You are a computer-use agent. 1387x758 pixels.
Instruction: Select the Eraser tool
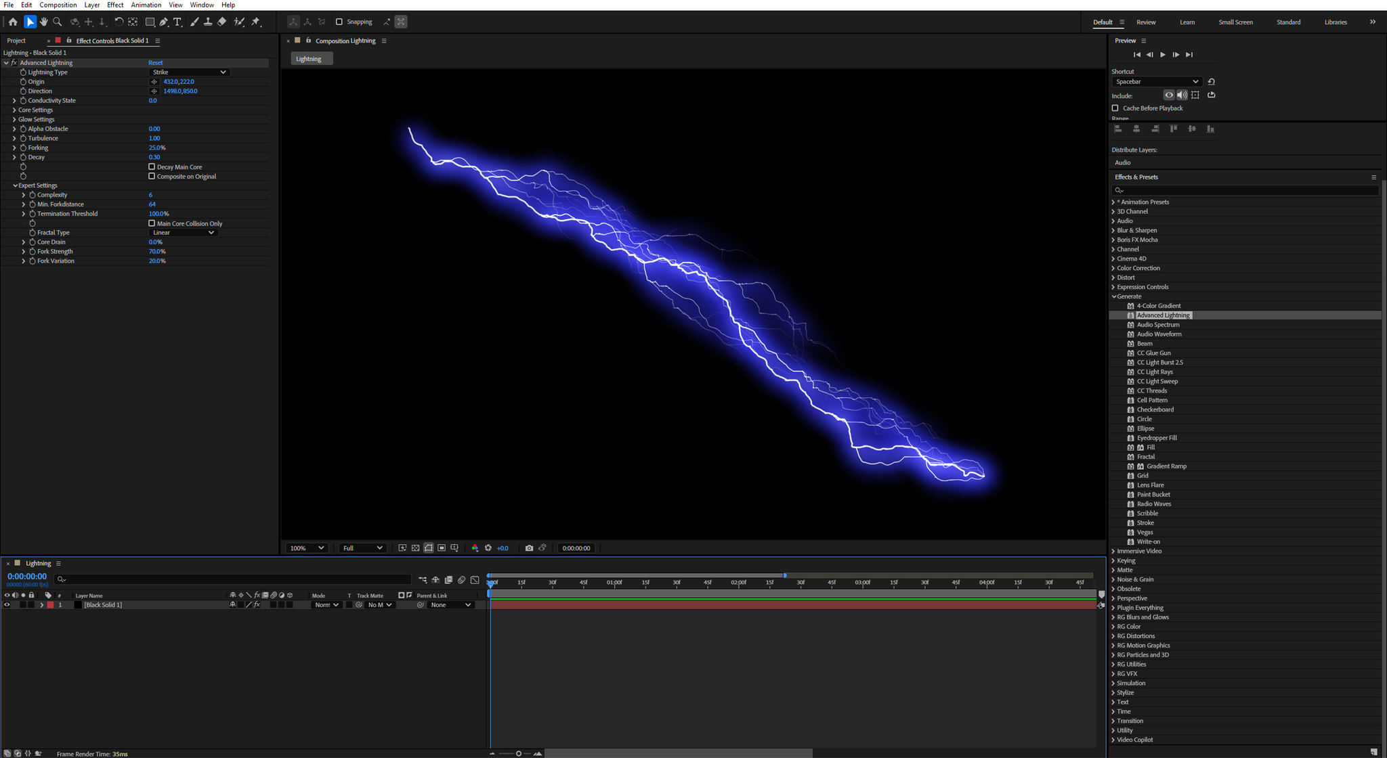[x=222, y=22]
